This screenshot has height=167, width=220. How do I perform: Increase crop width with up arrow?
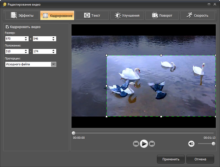coord(26,37)
